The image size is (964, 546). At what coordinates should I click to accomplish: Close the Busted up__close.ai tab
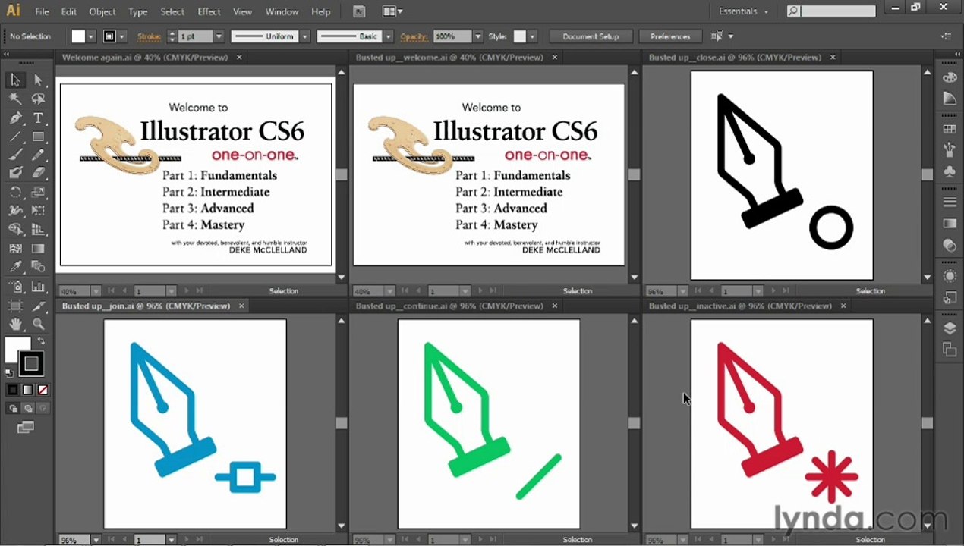pyautogui.click(x=833, y=58)
